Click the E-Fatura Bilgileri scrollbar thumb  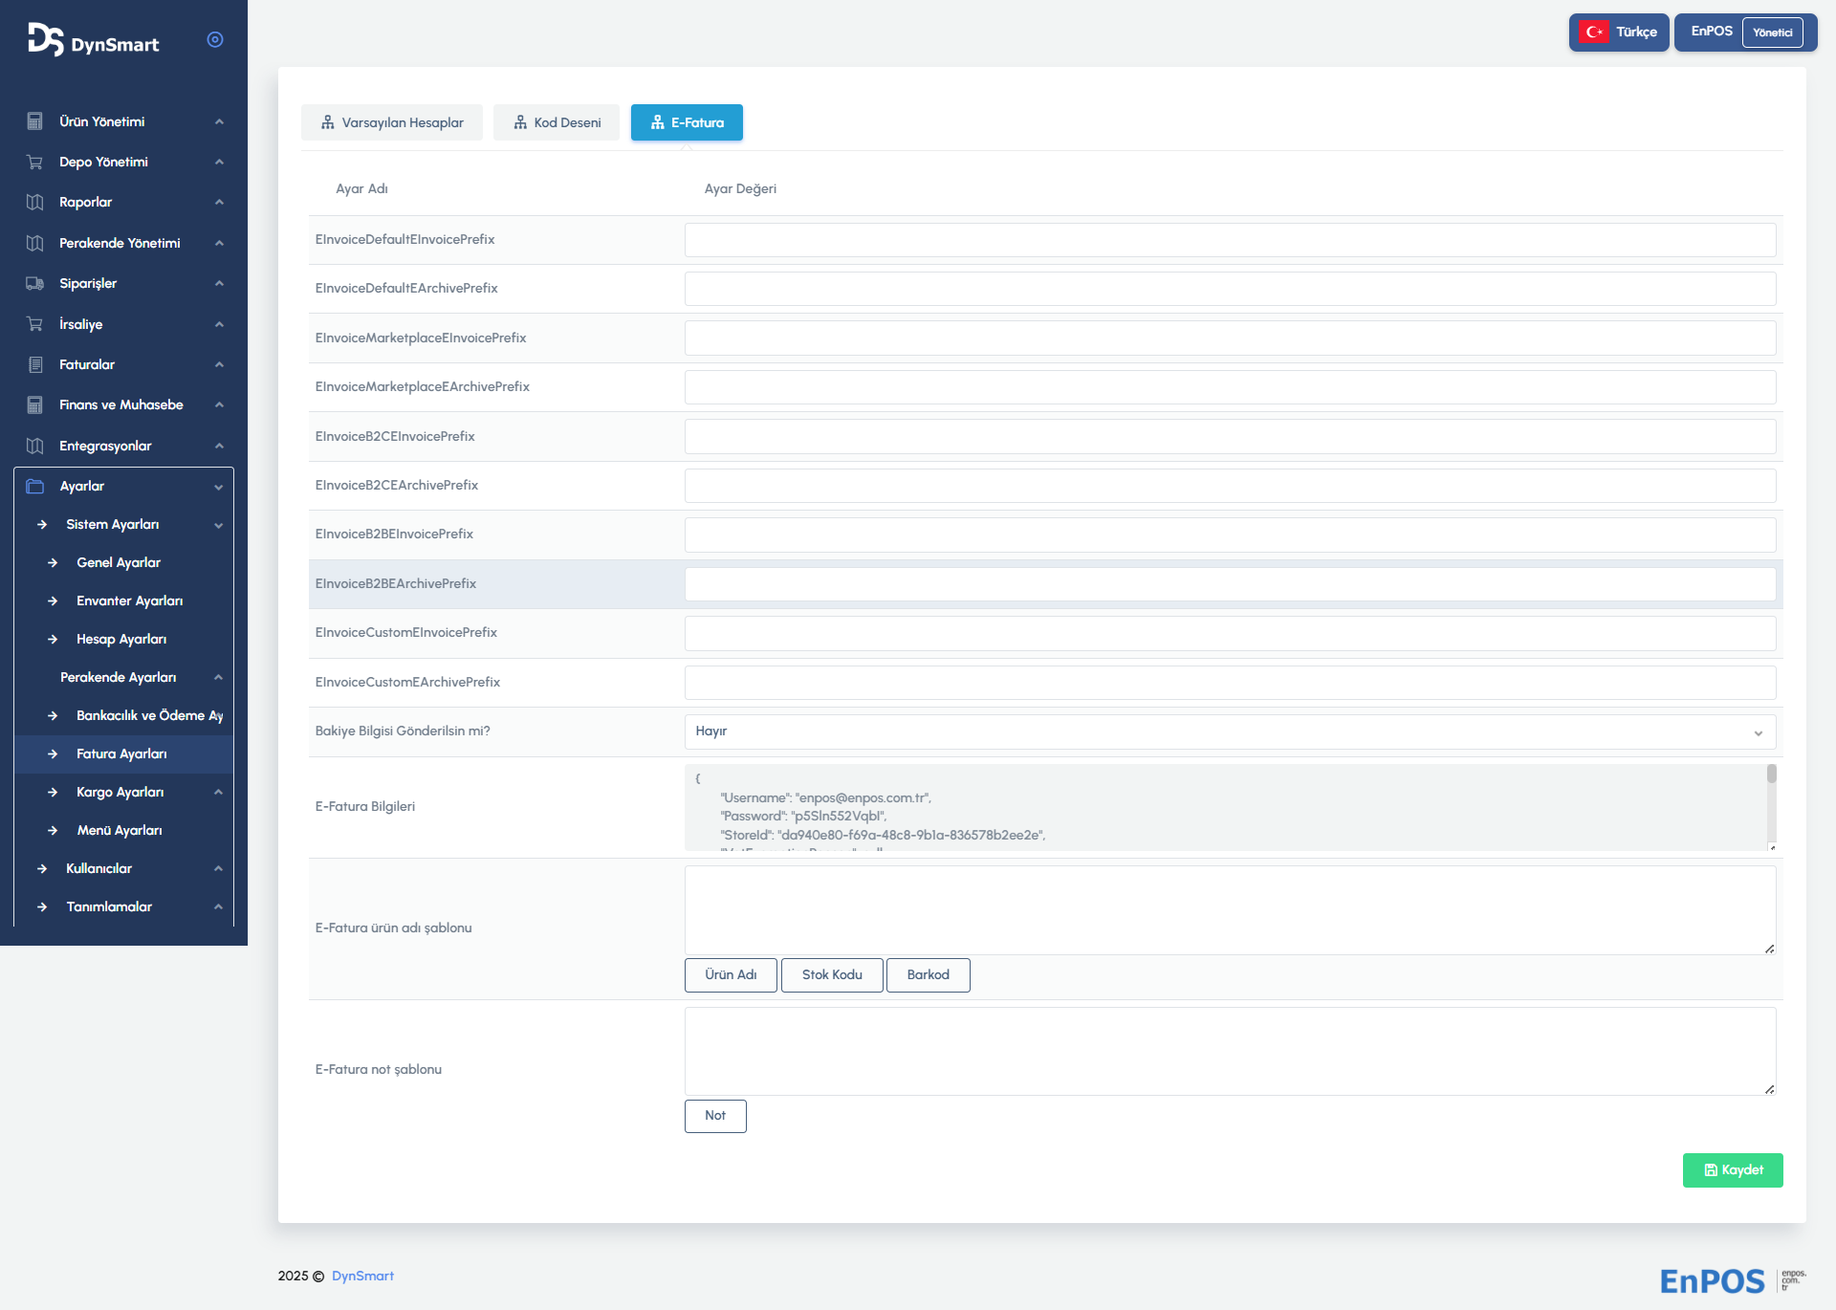click(x=1771, y=774)
